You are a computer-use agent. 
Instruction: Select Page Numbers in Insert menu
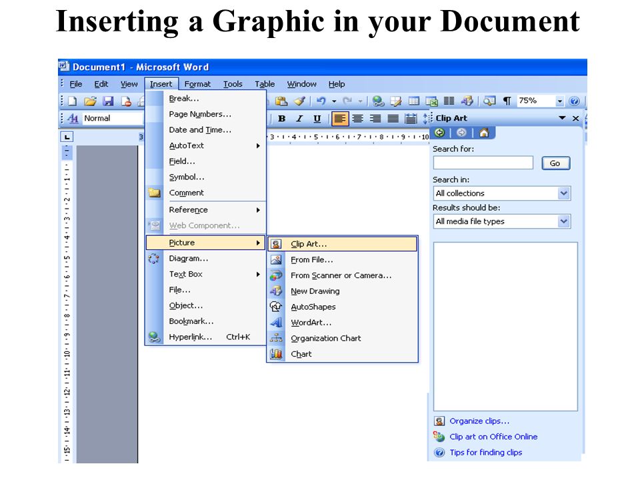point(206,114)
